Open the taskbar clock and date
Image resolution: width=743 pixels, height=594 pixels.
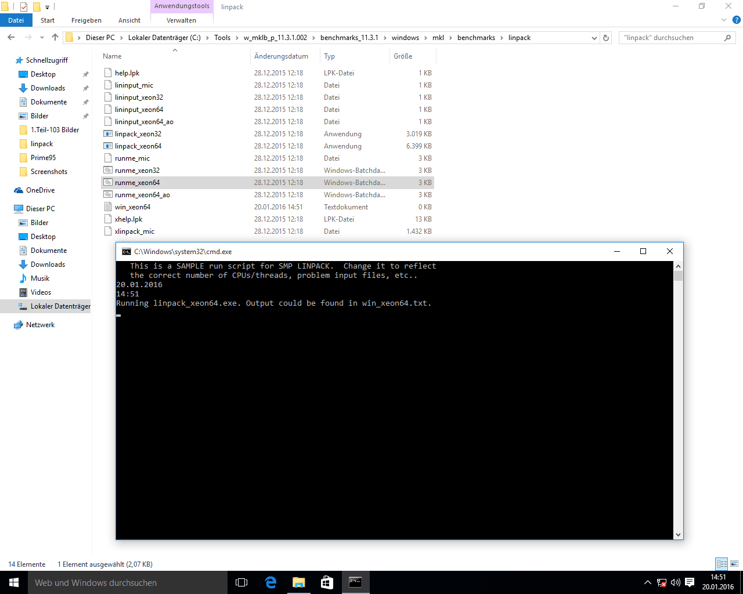(x=718, y=582)
